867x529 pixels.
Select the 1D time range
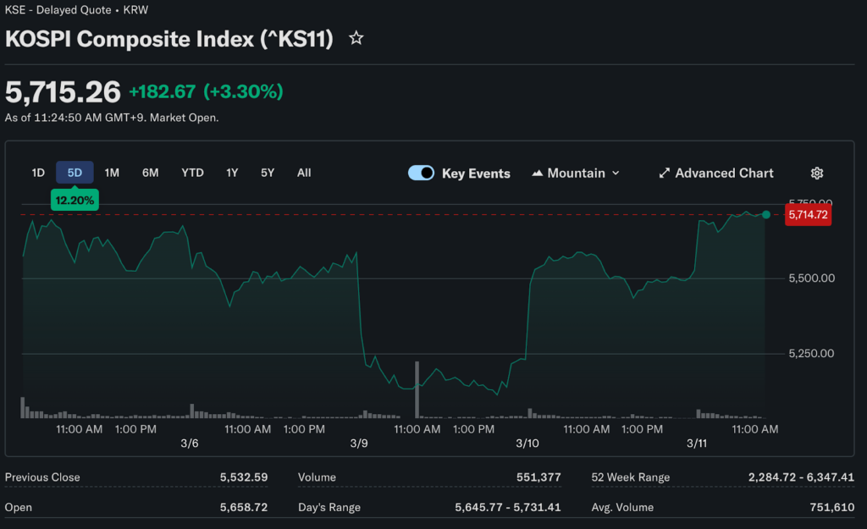[x=38, y=173]
